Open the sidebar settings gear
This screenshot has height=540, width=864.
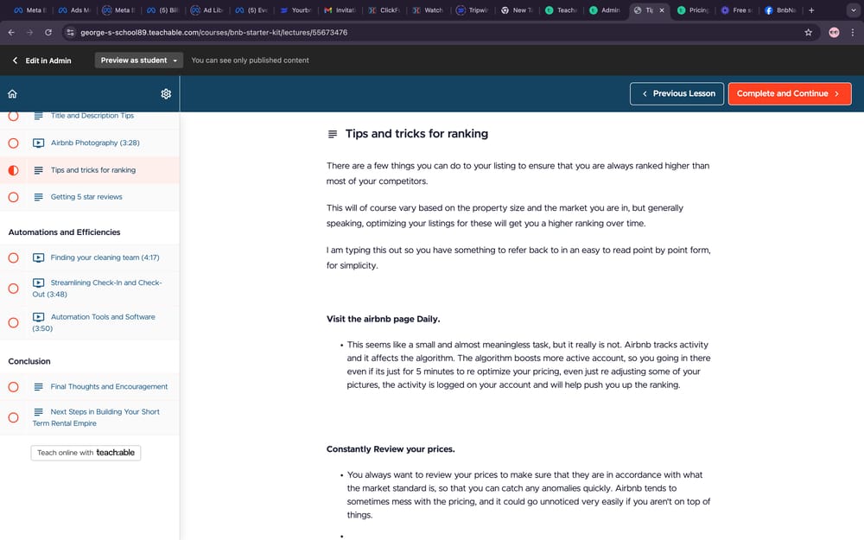[166, 93]
